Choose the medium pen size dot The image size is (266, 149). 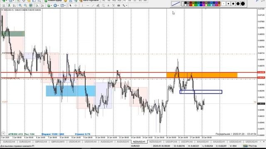coord(233,4)
